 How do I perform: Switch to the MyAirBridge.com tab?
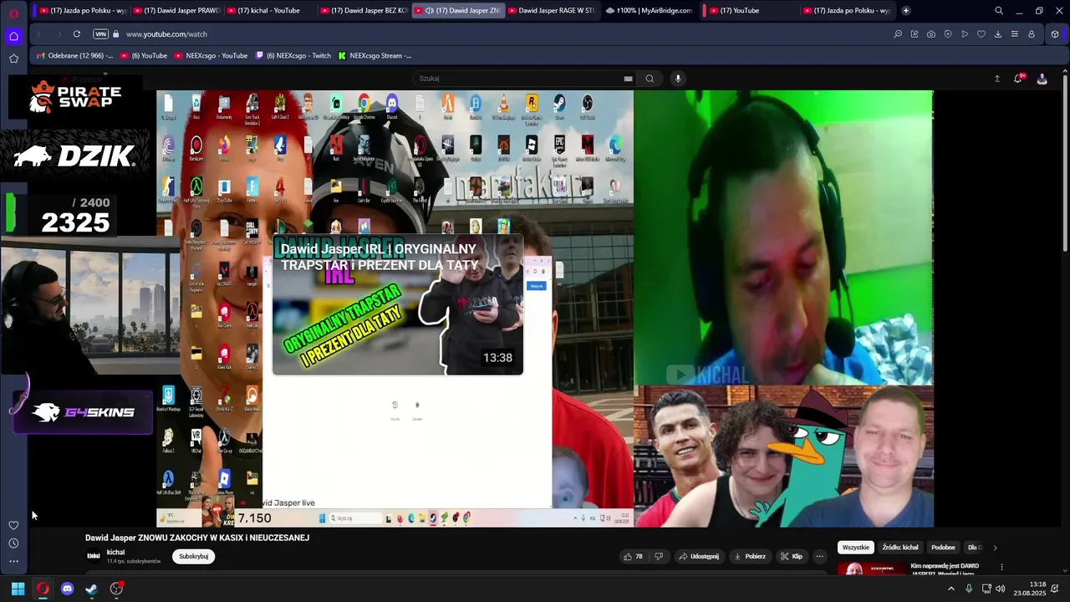coord(649,11)
